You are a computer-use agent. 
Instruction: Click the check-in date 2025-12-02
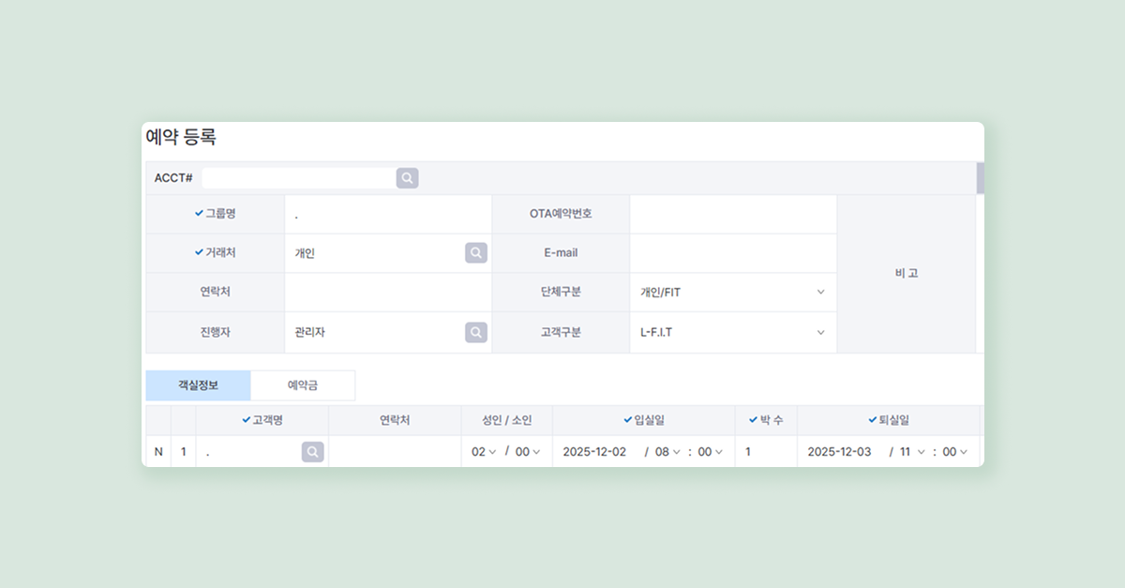(594, 452)
